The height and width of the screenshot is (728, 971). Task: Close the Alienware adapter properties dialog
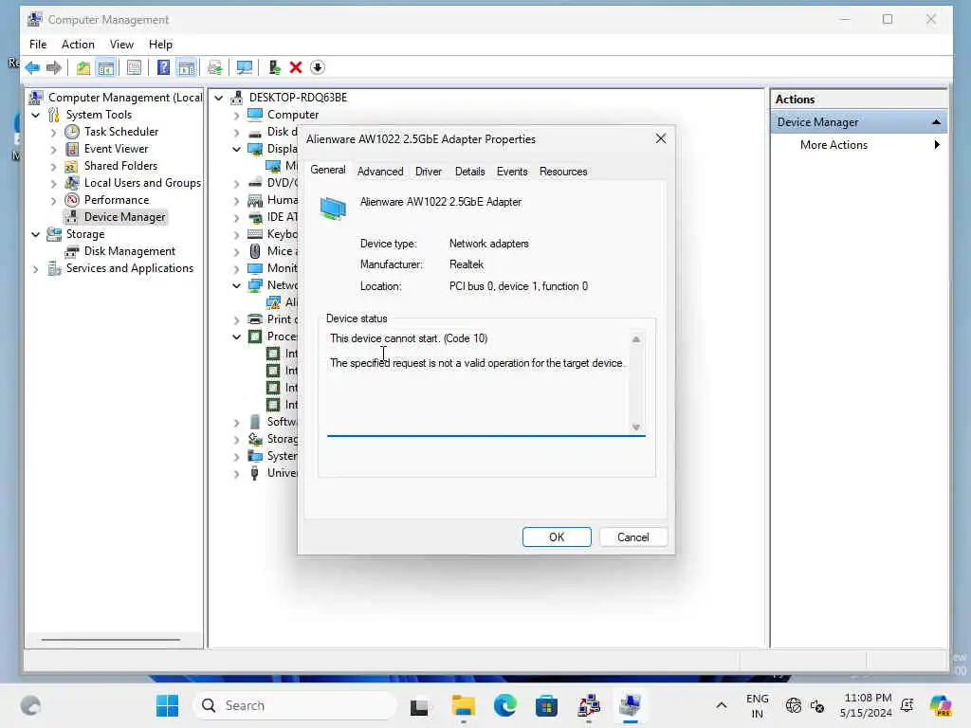point(661,138)
